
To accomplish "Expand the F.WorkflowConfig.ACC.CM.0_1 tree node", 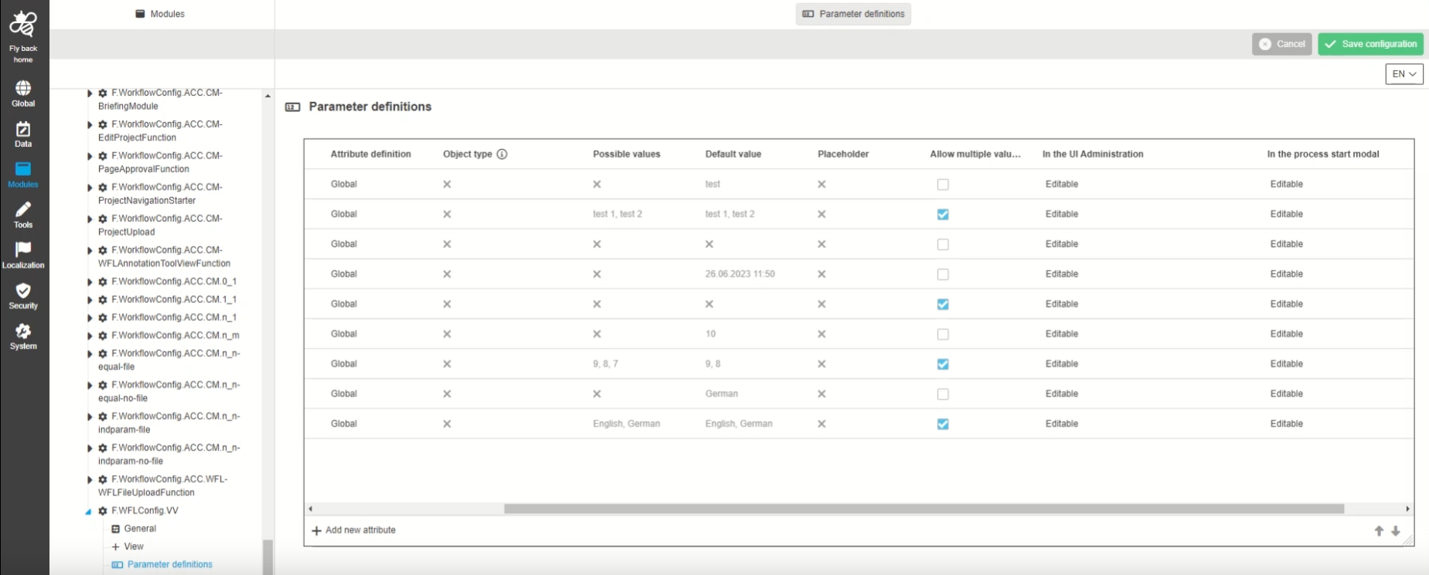I will click(90, 282).
